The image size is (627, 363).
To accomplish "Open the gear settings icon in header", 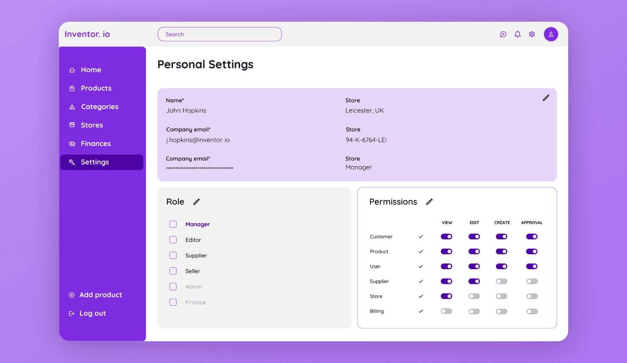I will coord(532,34).
